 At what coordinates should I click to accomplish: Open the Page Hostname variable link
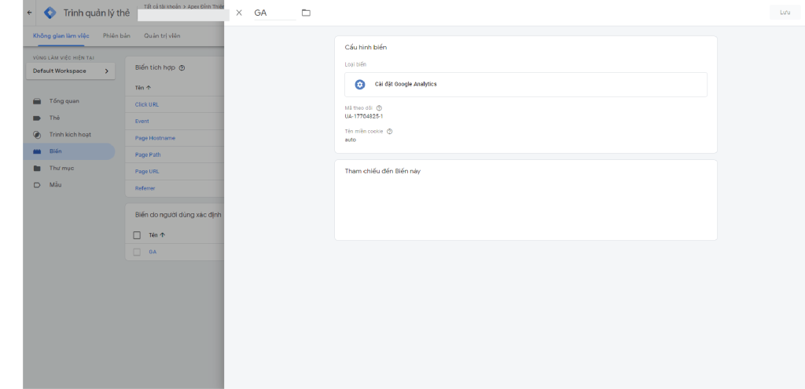tap(155, 138)
